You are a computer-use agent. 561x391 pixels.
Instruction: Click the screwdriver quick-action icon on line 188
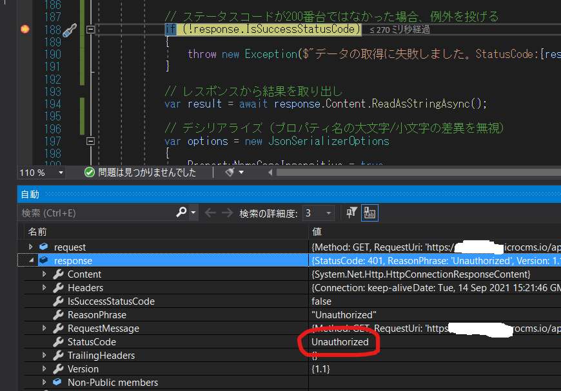[70, 30]
